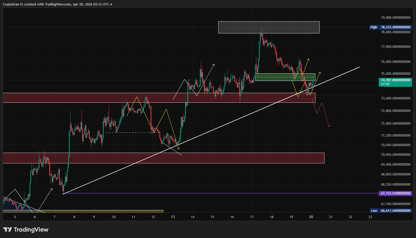Click the 72,000 level on price axis

(x=395, y=123)
